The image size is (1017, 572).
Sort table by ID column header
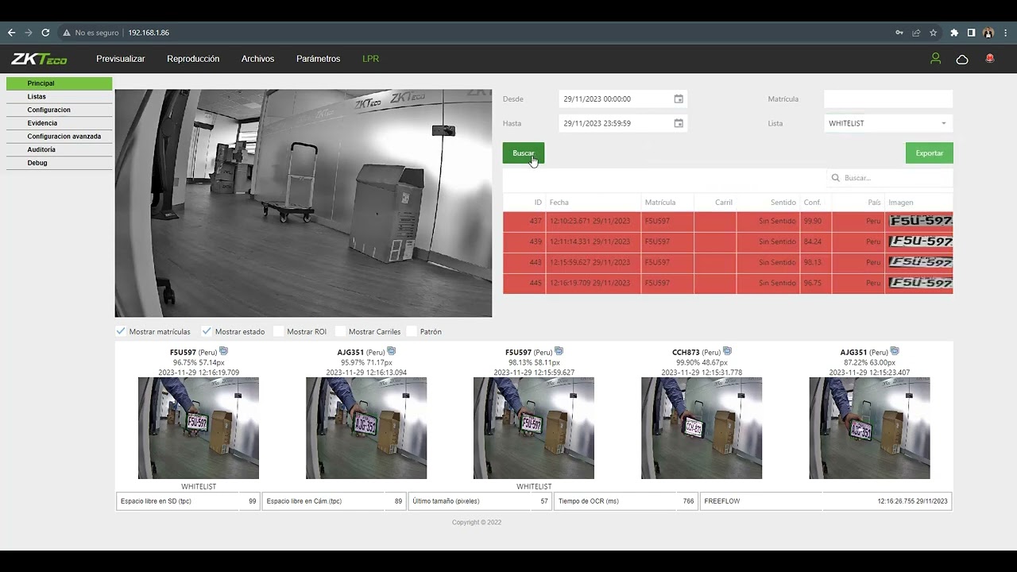[537, 203]
